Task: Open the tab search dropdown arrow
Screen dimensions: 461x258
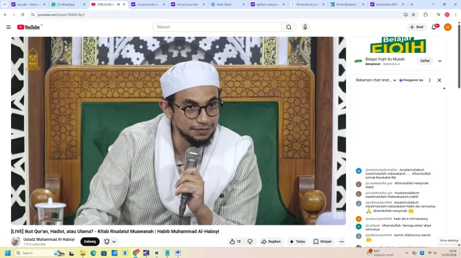Action: tap(4, 4)
